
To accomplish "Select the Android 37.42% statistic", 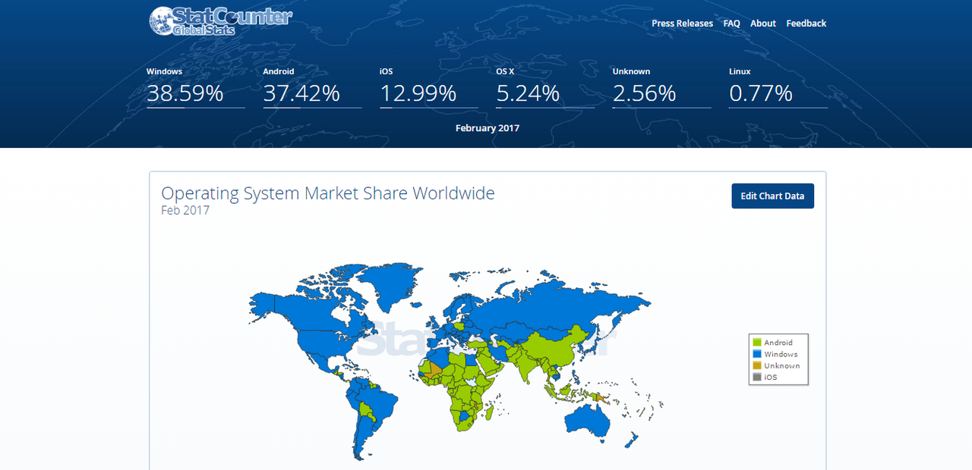I will pos(312,86).
